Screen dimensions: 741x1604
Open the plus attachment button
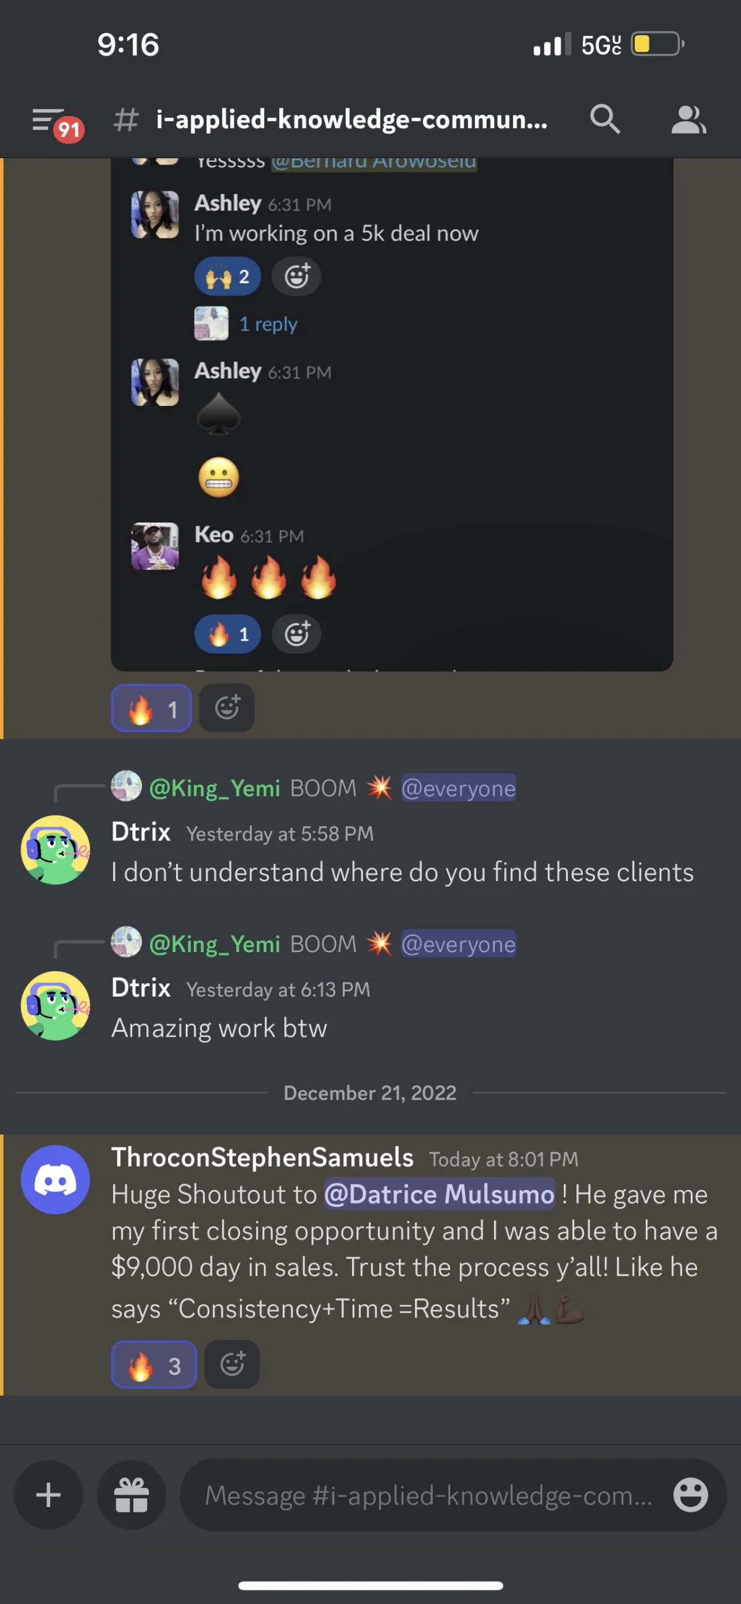click(49, 1495)
